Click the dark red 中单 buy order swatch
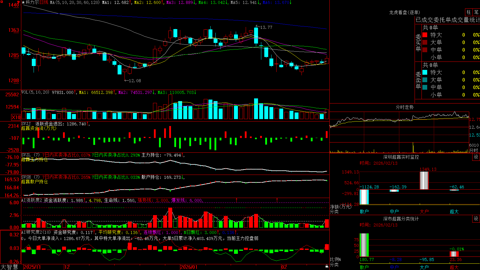 425,50
